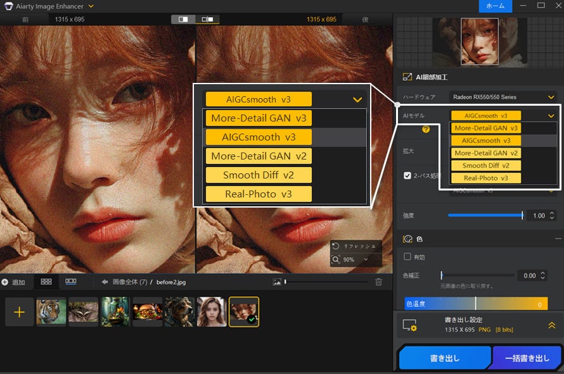The height and width of the screenshot is (374, 564).
Task: Collapse the 色 section with minus button
Action: tap(558, 239)
